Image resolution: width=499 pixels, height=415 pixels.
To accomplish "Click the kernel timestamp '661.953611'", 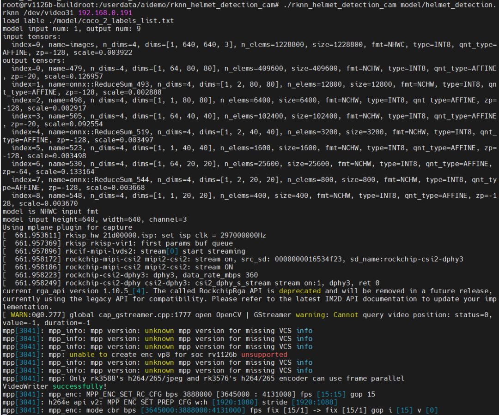I will tap(37, 235).
